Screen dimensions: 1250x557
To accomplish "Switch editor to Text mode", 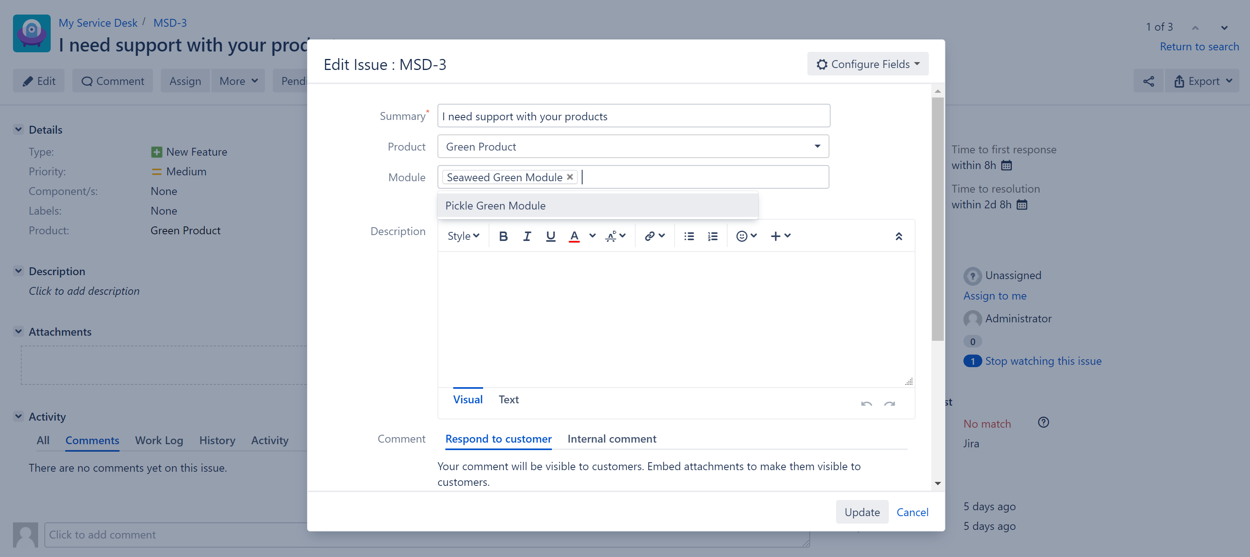I will click(x=508, y=399).
